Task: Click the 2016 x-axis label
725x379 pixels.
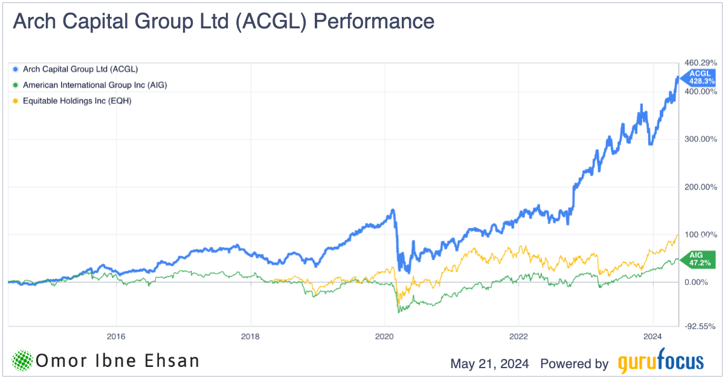Action: point(115,336)
